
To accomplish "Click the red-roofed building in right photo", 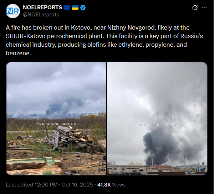I will pyautogui.click(x=162, y=169).
